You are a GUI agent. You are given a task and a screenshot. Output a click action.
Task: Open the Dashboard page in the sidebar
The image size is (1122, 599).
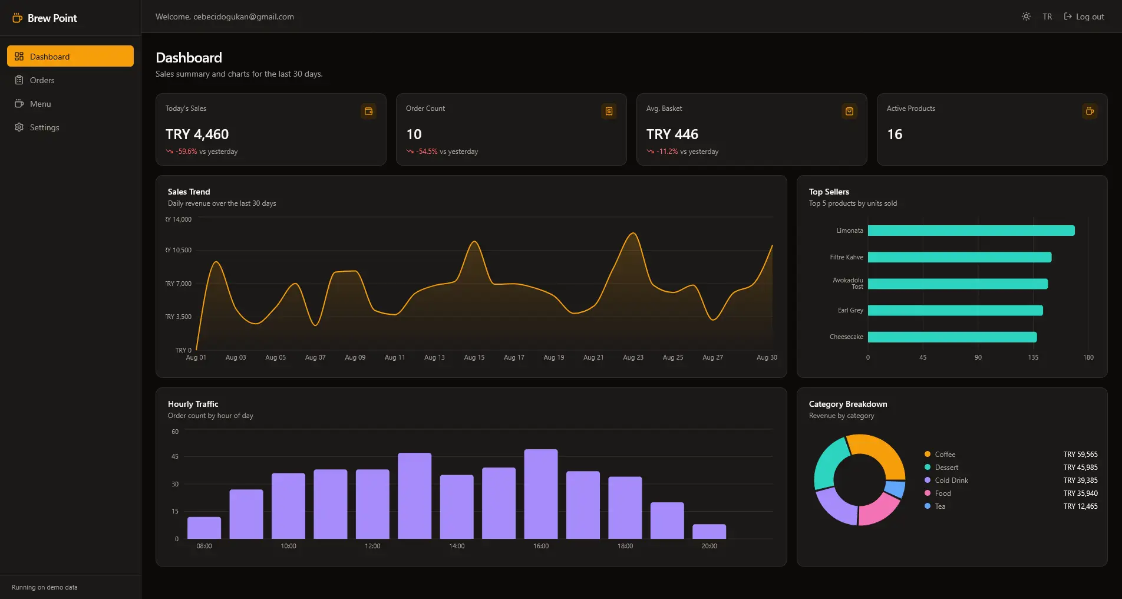(x=70, y=56)
